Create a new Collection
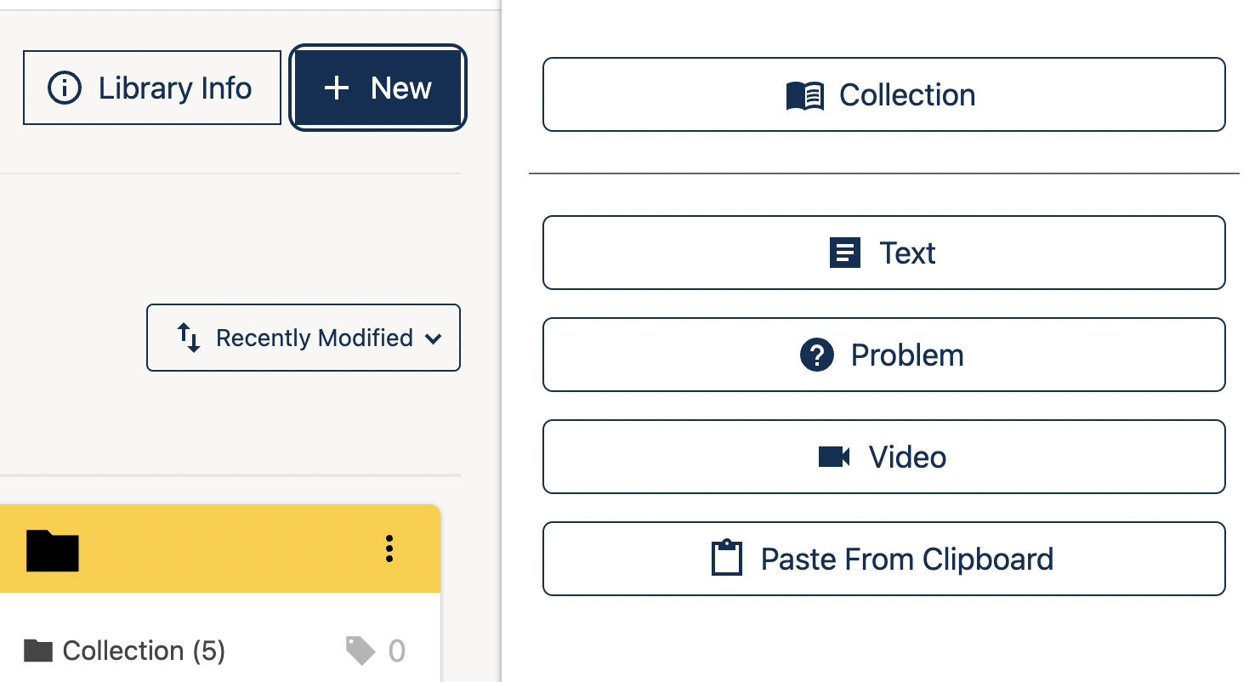This screenshot has width=1249, height=682. coord(883,94)
